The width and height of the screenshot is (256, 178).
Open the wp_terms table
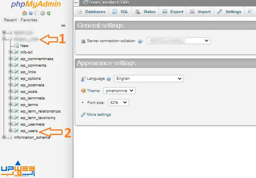click(x=29, y=105)
